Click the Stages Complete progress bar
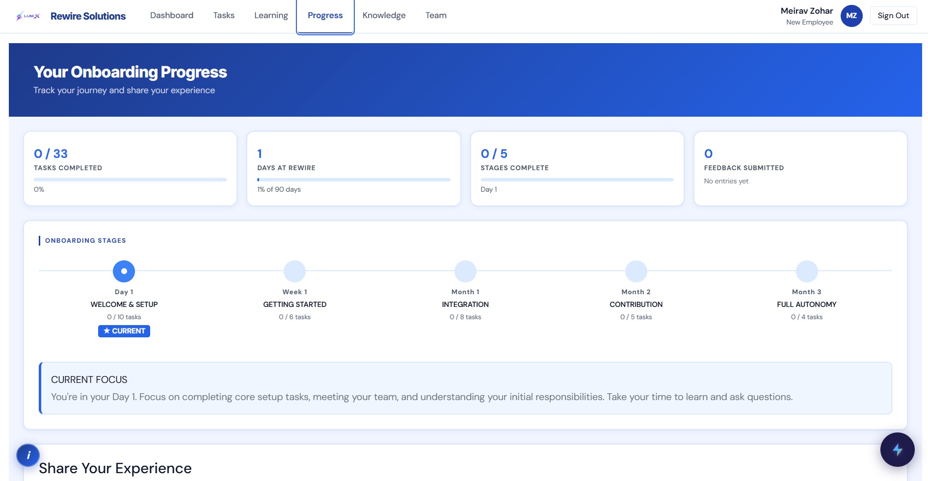This screenshot has height=481, width=928. pos(577,179)
